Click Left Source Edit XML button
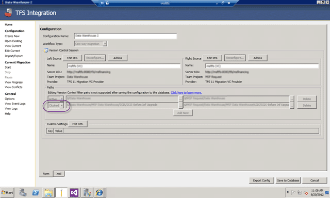The height and width of the screenshot is (198, 330). 72,58
